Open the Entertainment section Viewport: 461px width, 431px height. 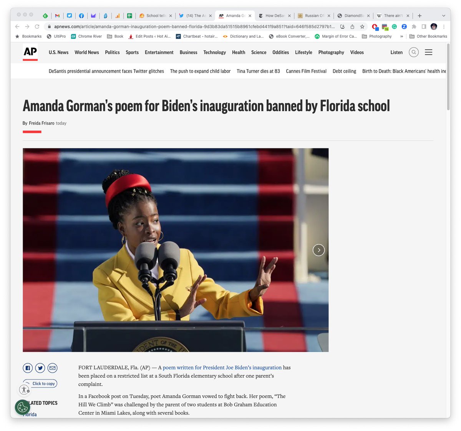[159, 52]
